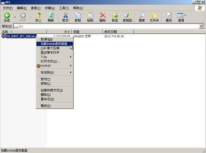
Task: Expand the address bar dropdown
Action: [x=201, y=26]
